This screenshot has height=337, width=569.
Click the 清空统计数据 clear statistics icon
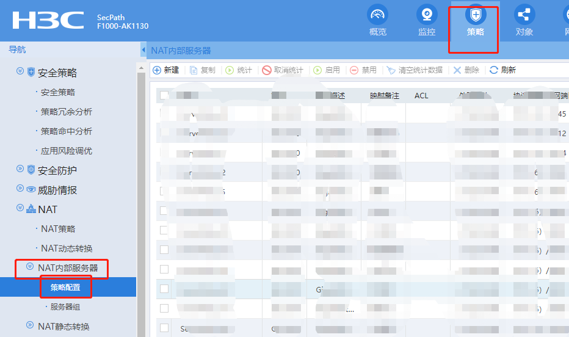tap(391, 70)
